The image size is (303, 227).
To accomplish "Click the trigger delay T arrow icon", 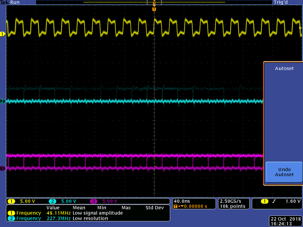I will pos(179,206).
